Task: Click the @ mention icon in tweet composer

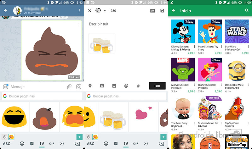Action: (126, 86)
